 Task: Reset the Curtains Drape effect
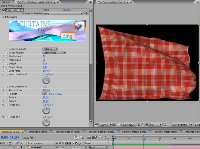tap(46, 10)
